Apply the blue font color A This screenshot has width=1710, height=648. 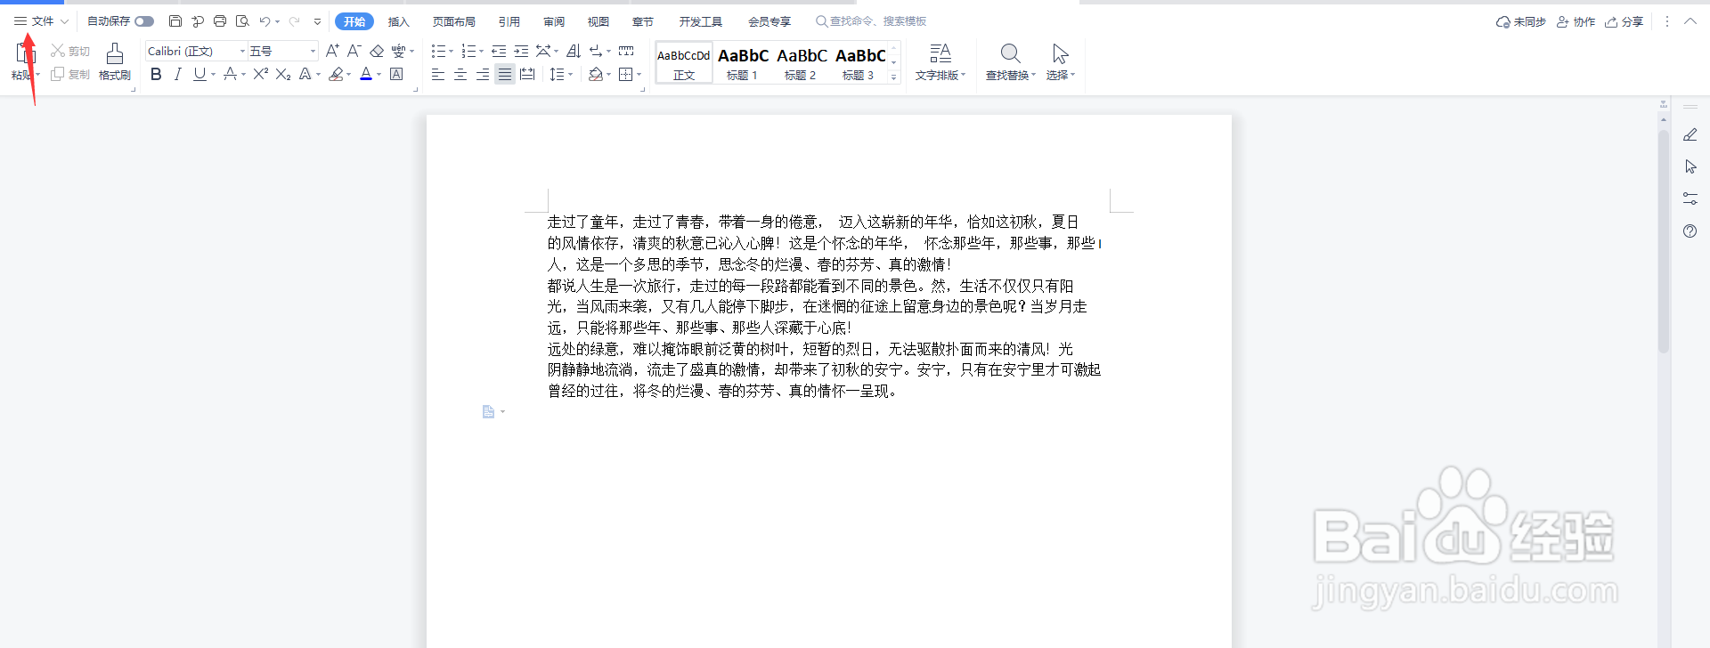[x=366, y=74]
